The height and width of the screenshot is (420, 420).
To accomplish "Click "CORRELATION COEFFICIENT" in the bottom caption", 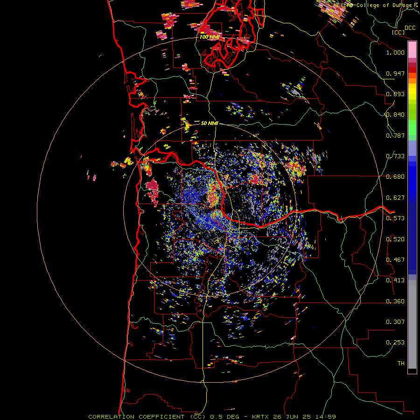I will point(136,417).
